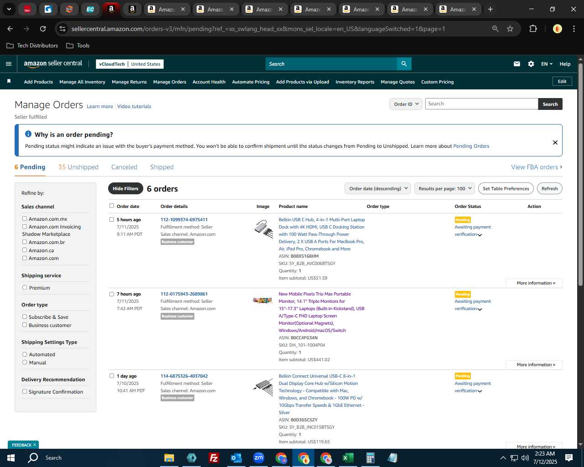Click the Belkin USB C Hub product image
584x467 pixels.
tap(263, 228)
